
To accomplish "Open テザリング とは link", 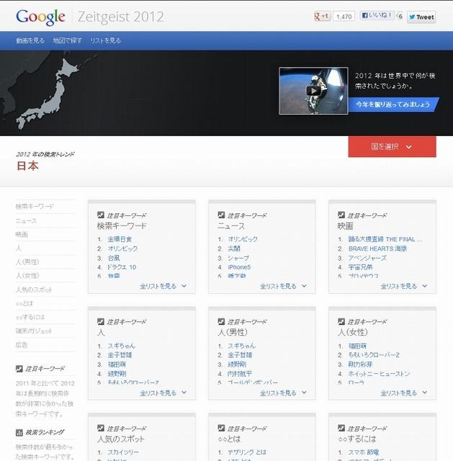I will click(247, 452).
